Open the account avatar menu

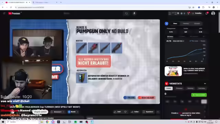tap(213, 13)
